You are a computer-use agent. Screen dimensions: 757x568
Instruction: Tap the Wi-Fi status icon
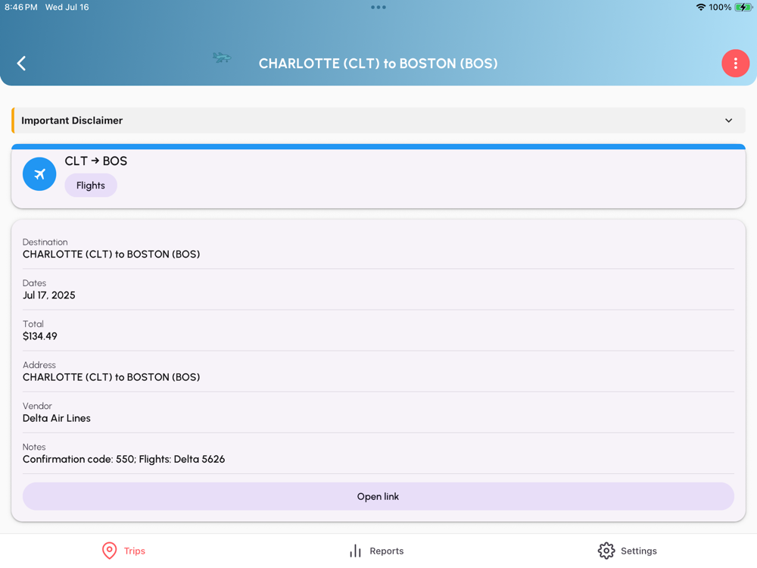click(700, 8)
